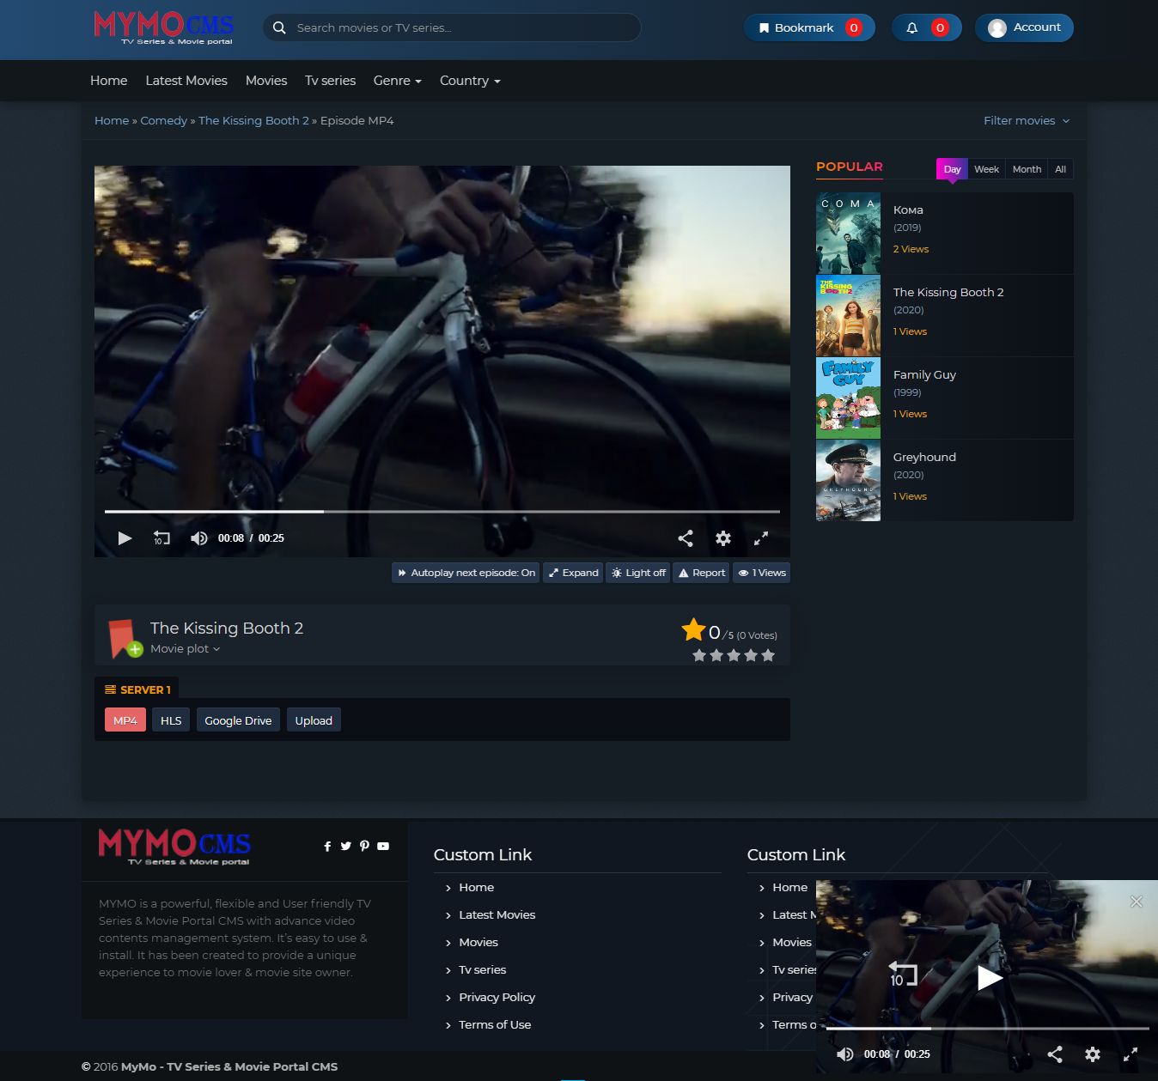Rate the movie one star
Screen dimensions: 1158x1081
click(699, 655)
